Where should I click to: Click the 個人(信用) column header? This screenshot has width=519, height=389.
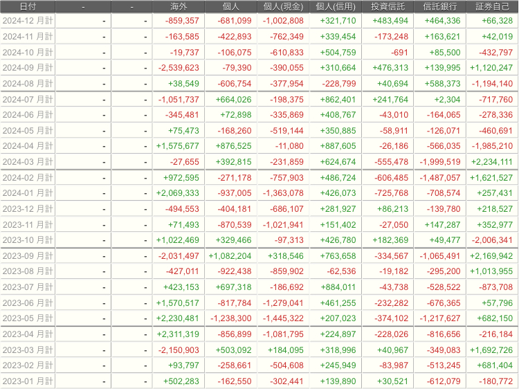(336, 7)
